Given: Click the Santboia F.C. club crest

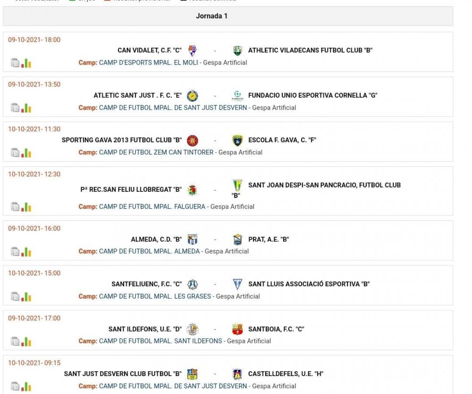Looking at the screenshot, I should (237, 329).
